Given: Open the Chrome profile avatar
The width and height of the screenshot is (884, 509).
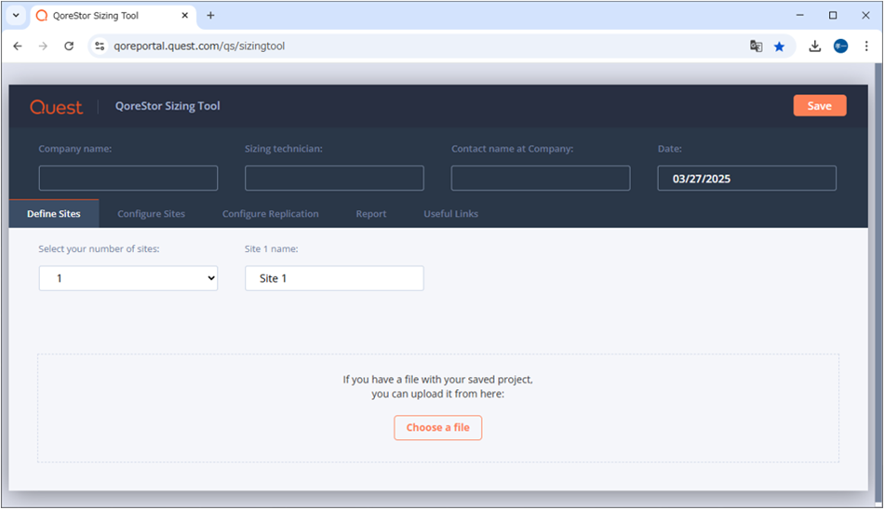Looking at the screenshot, I should point(840,47).
